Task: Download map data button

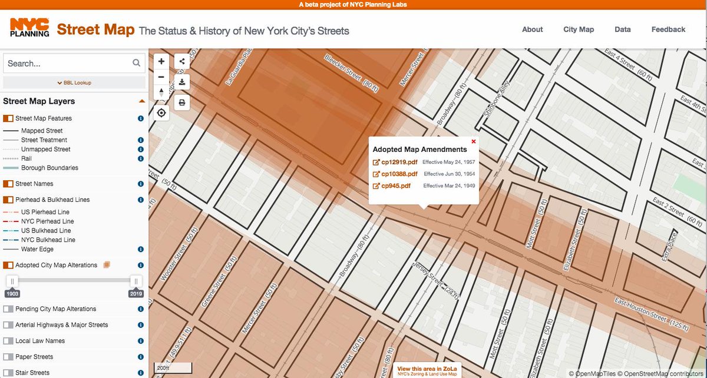Action: tap(182, 82)
